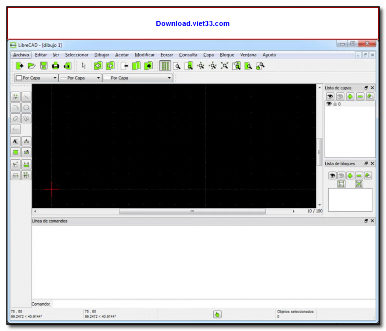Toggle the lock icon on layer 0
386x331 pixels.
(x=335, y=104)
